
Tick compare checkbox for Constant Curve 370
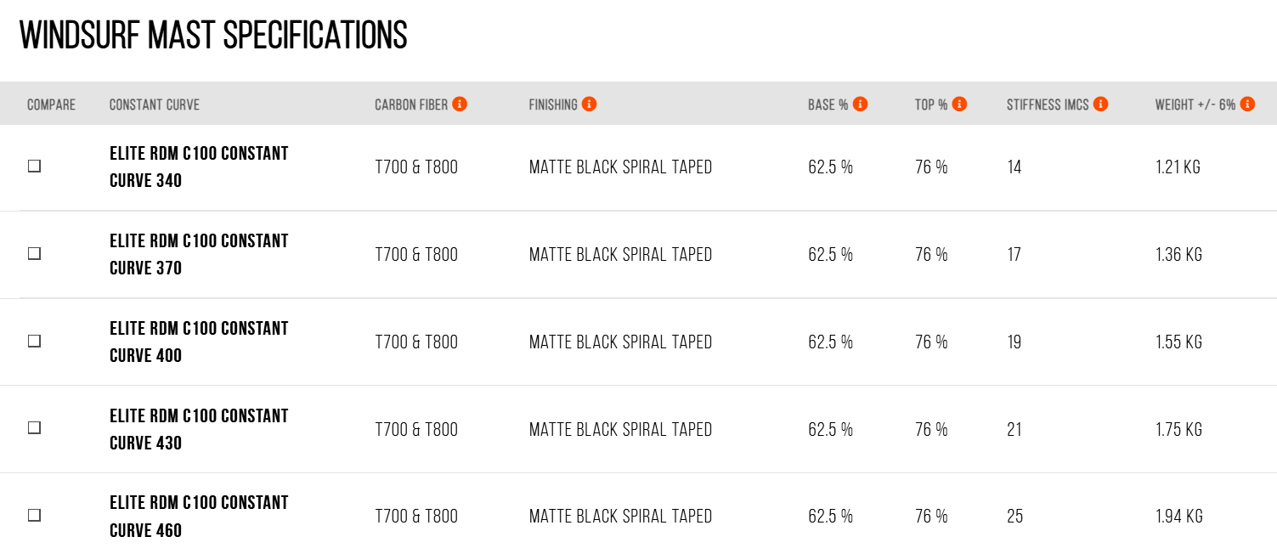point(34,254)
